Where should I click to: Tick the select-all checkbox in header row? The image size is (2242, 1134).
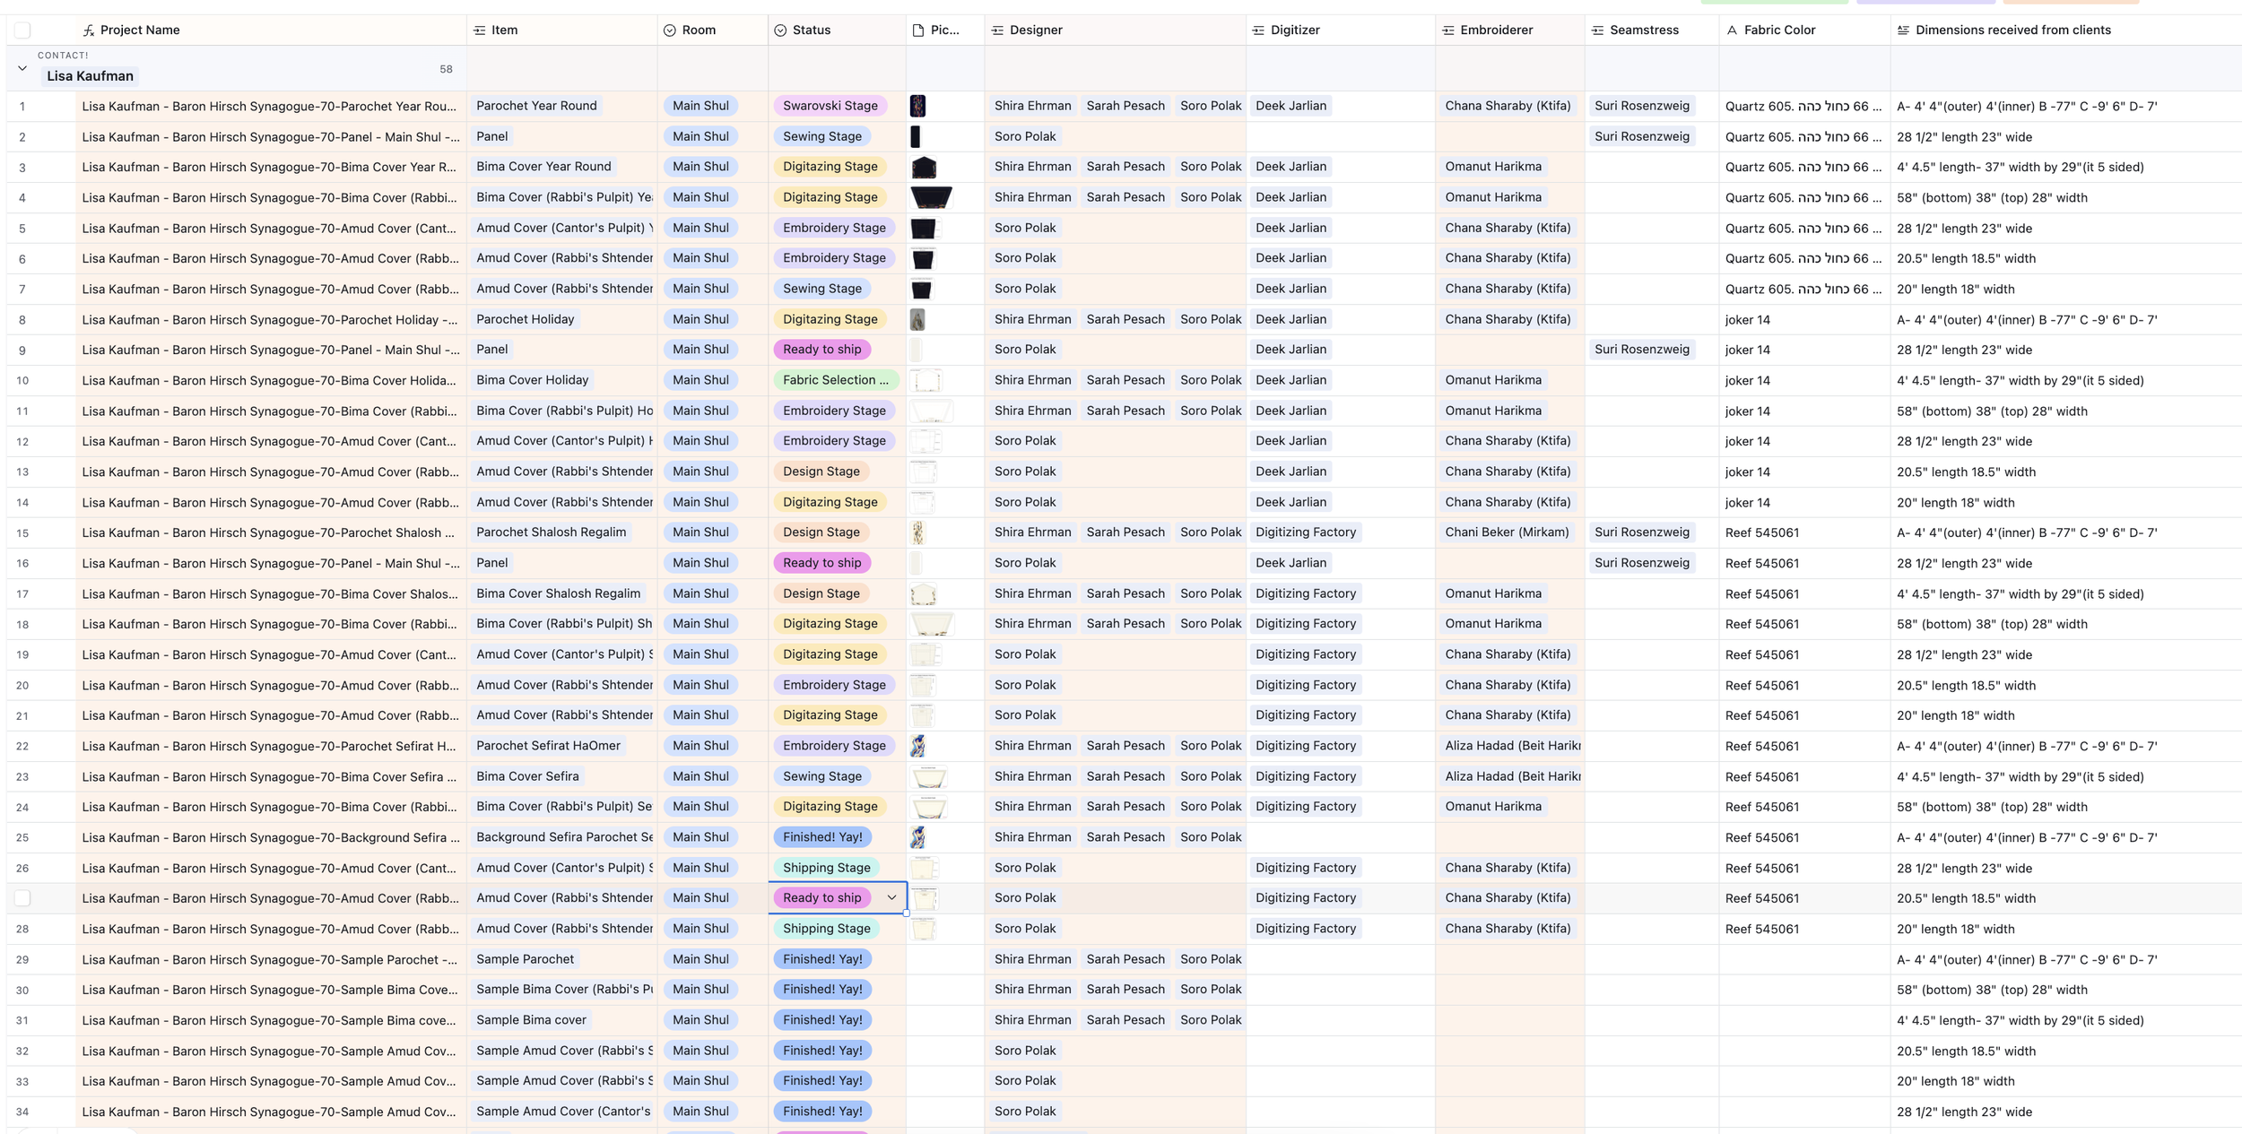22,30
